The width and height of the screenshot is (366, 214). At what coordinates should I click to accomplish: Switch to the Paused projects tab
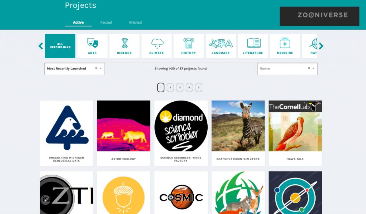click(x=106, y=22)
